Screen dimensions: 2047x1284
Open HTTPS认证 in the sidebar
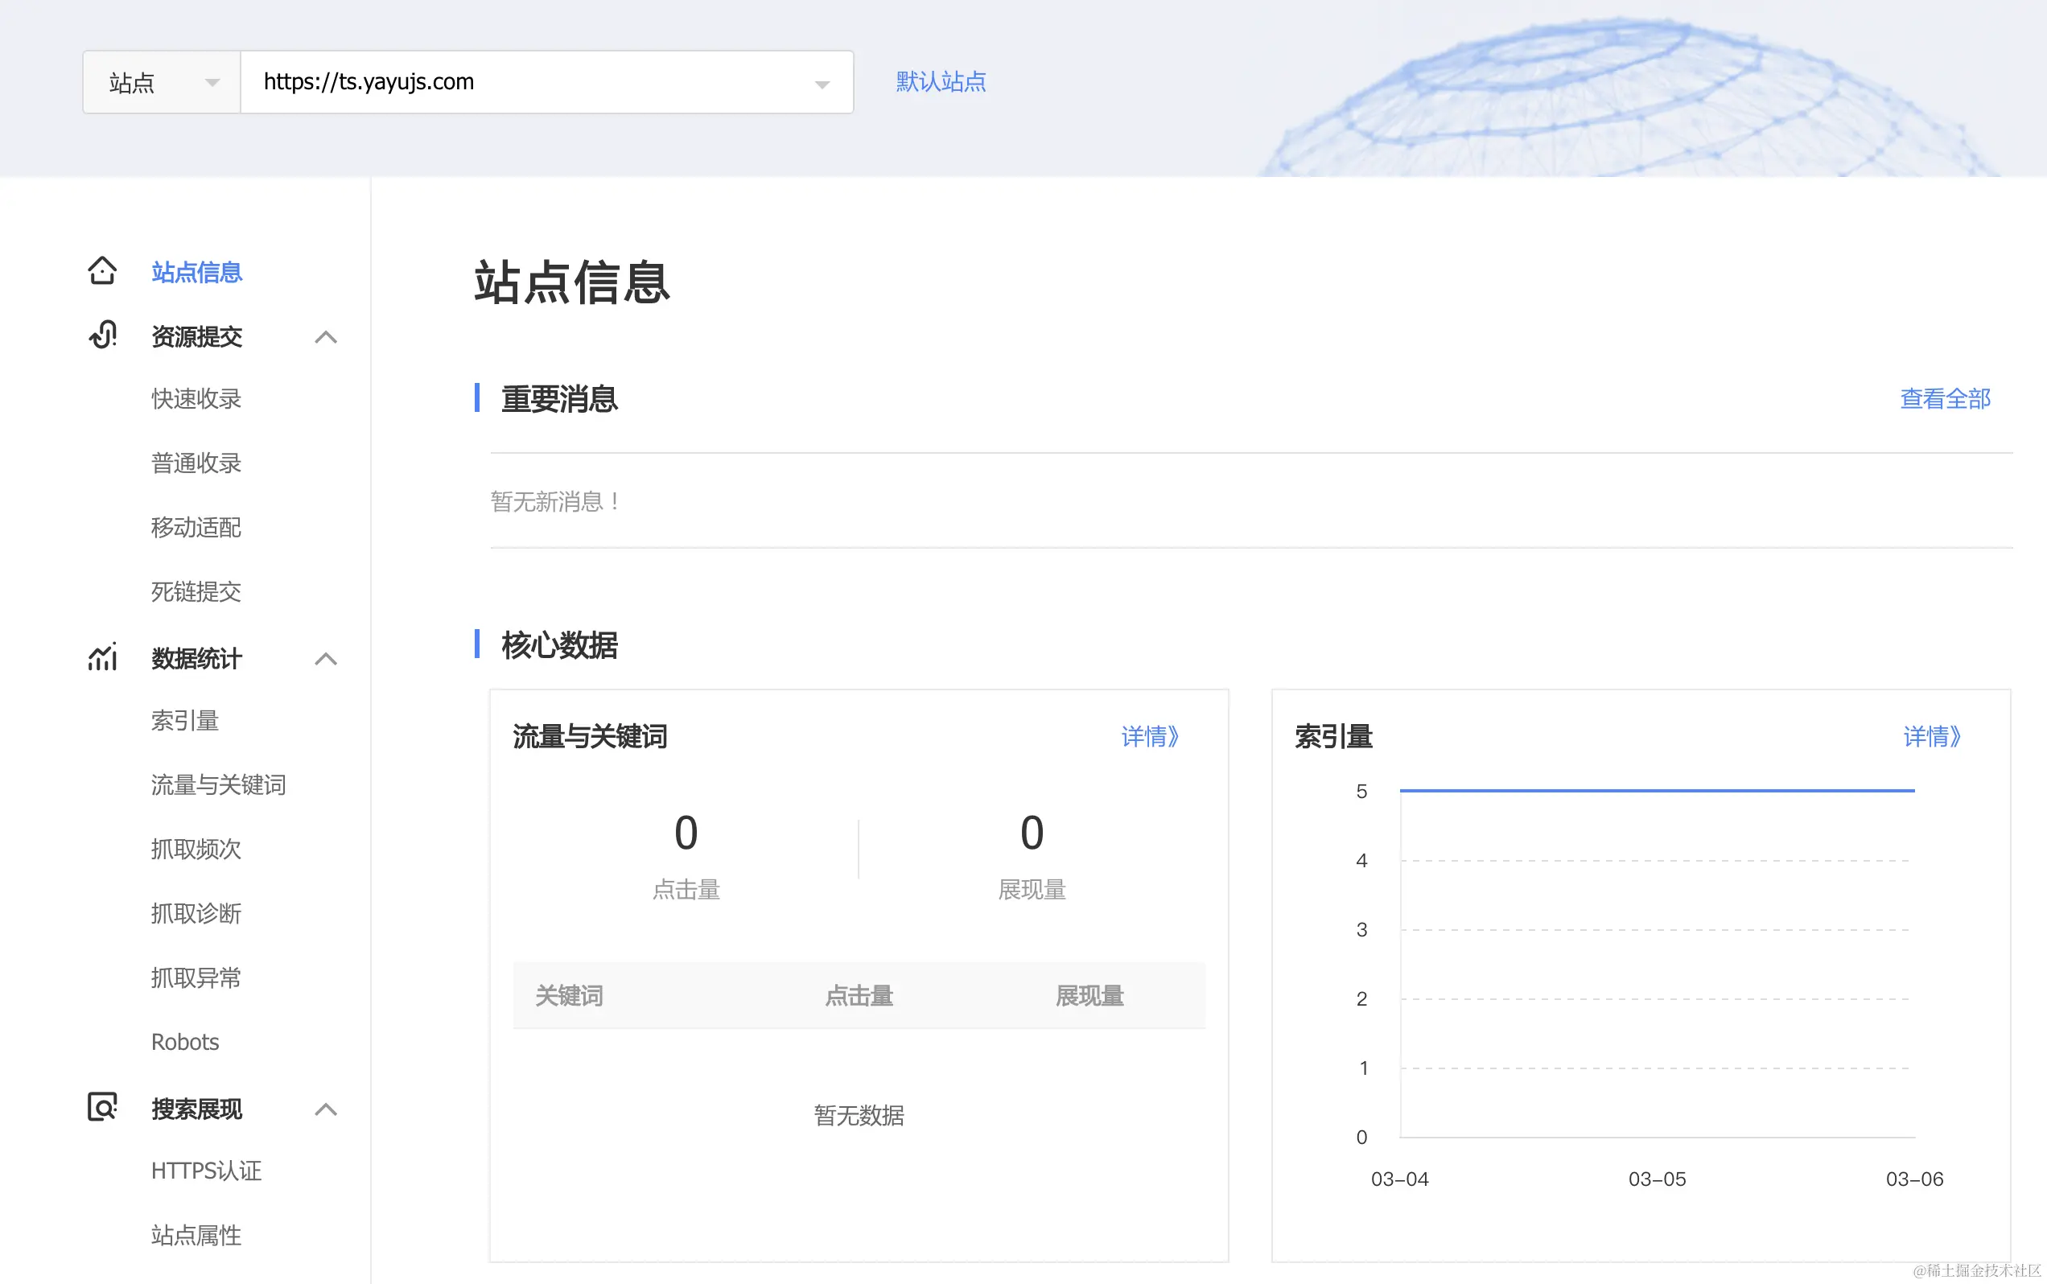pos(207,1171)
